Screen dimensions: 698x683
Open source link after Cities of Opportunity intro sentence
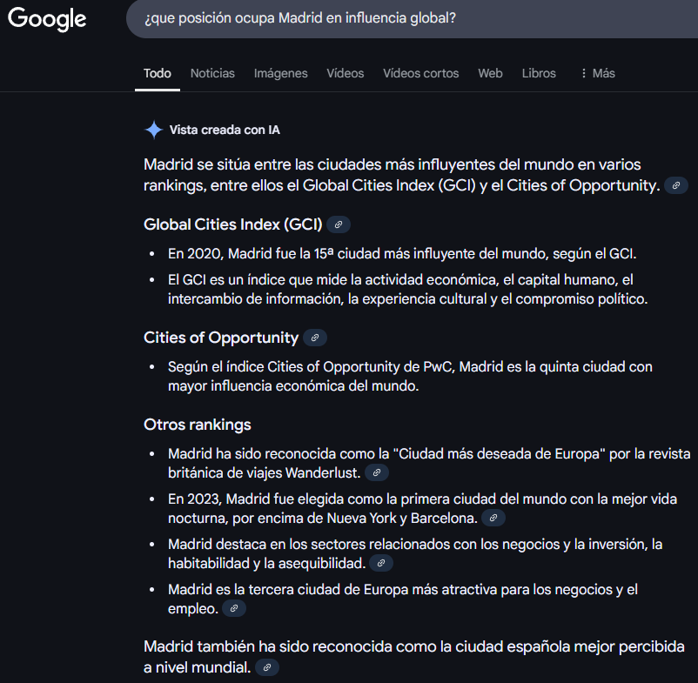675,185
